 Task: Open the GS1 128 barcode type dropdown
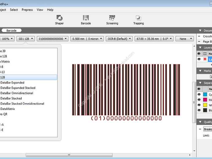(x=26, y=39)
